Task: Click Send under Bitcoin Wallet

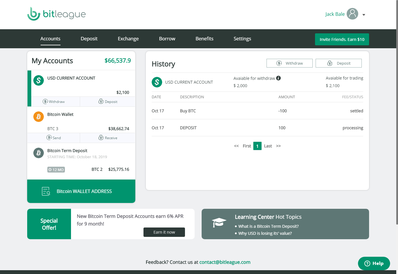Action: click(54, 138)
